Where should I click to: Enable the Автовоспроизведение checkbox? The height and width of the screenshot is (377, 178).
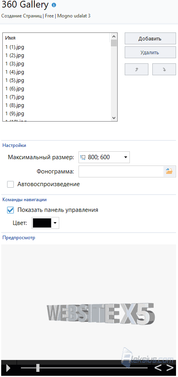point(11,185)
